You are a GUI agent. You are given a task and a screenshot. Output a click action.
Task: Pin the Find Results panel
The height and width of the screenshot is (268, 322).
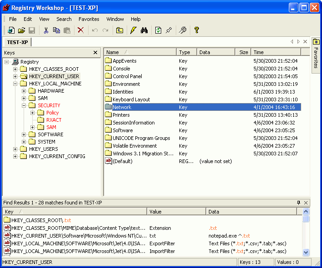click(x=298, y=203)
